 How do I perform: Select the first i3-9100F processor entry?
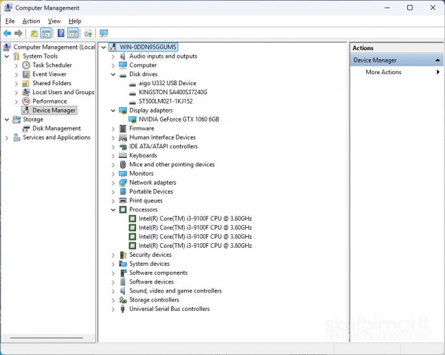195,218
